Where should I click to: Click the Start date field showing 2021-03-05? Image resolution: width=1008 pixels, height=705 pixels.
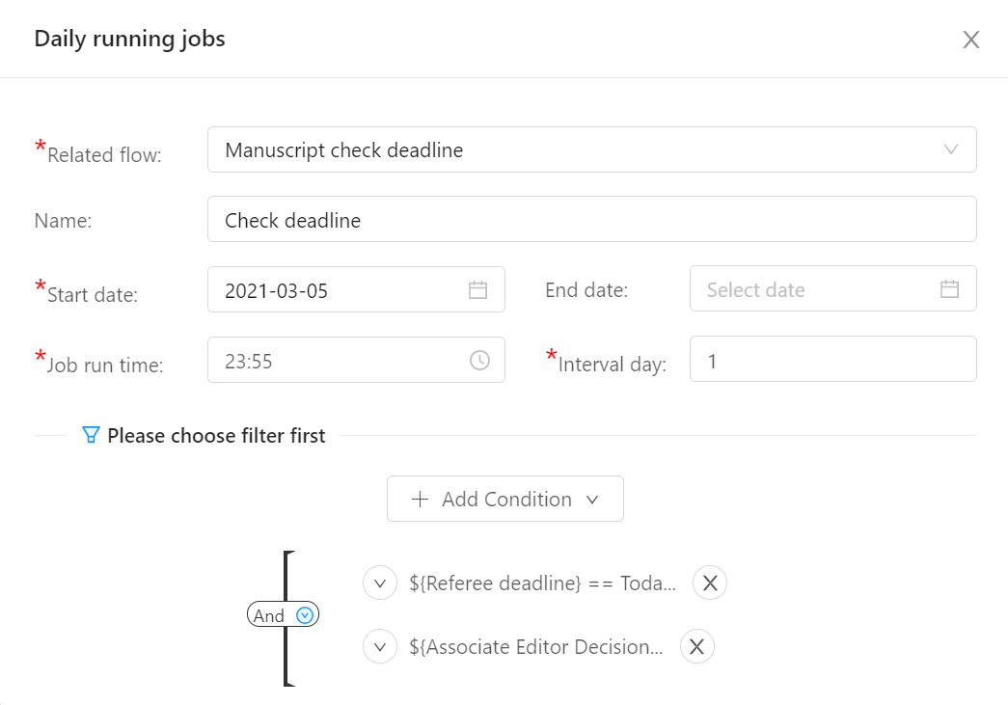click(x=356, y=290)
